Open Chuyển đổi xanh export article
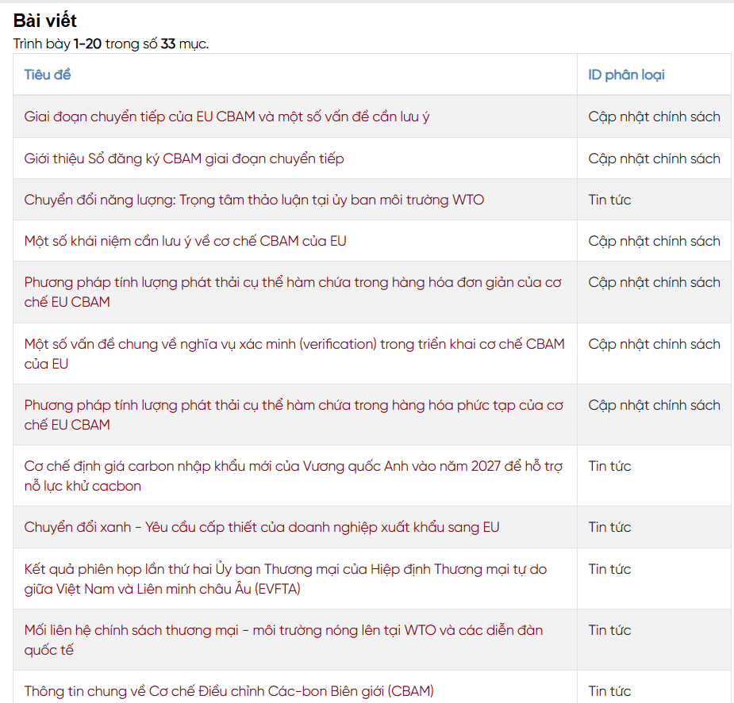734x703 pixels. coord(262,527)
